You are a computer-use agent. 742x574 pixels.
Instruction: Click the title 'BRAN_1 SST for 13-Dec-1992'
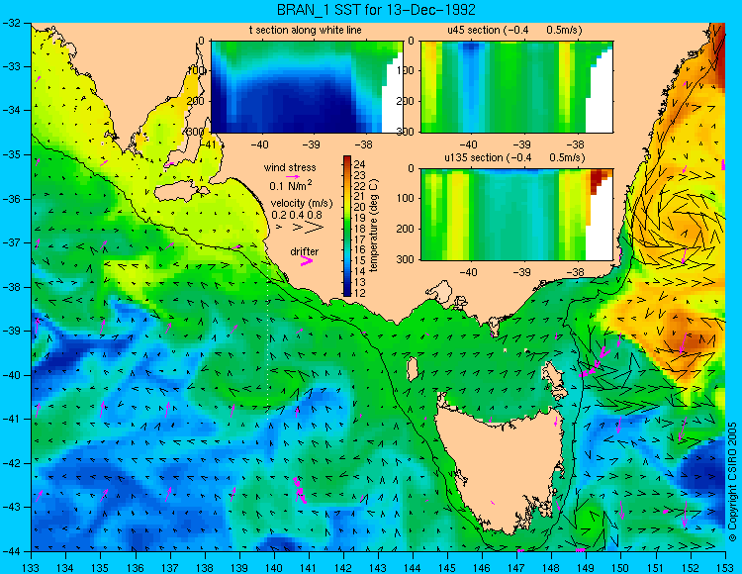[x=376, y=10]
